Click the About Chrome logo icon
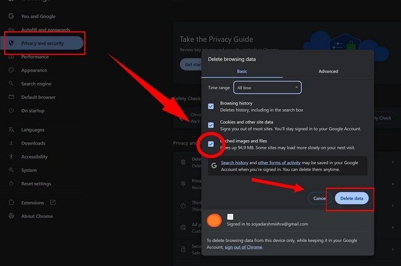 point(11,216)
